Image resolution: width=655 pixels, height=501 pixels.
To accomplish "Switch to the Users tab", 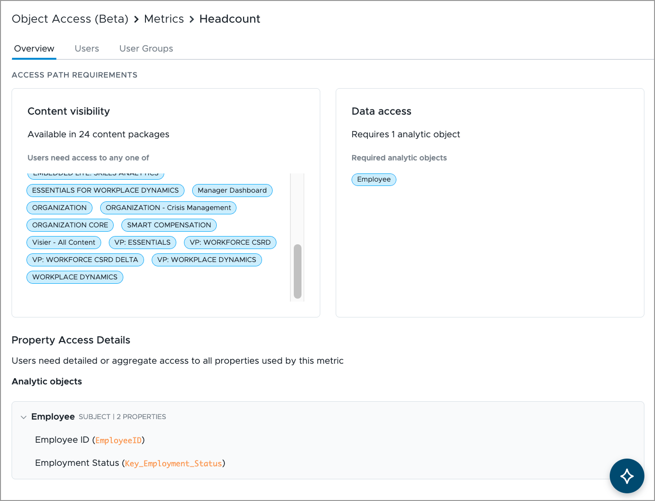I will click(87, 49).
